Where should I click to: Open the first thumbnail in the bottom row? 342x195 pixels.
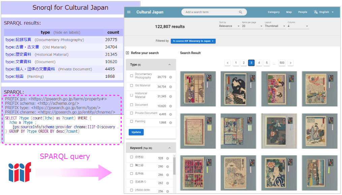click(x=198, y=173)
